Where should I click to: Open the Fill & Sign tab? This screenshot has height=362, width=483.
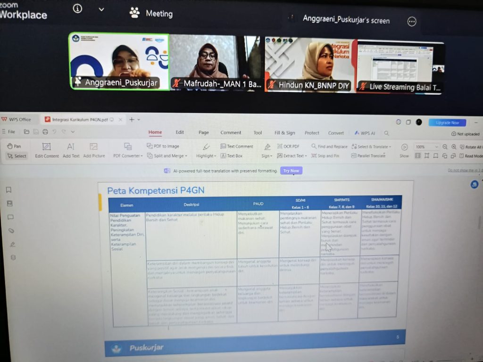click(x=284, y=133)
